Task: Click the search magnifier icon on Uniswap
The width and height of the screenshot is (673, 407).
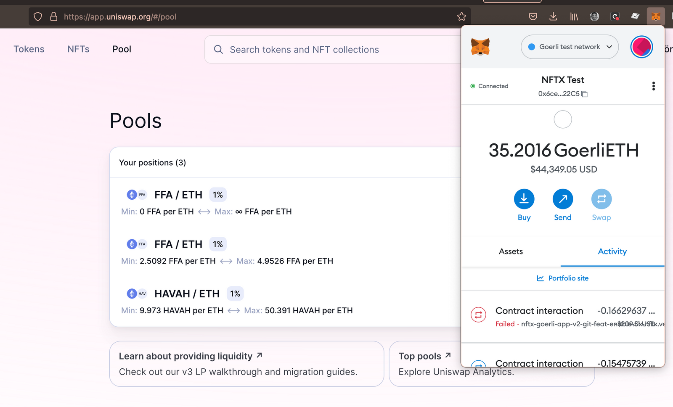Action: 218,50
